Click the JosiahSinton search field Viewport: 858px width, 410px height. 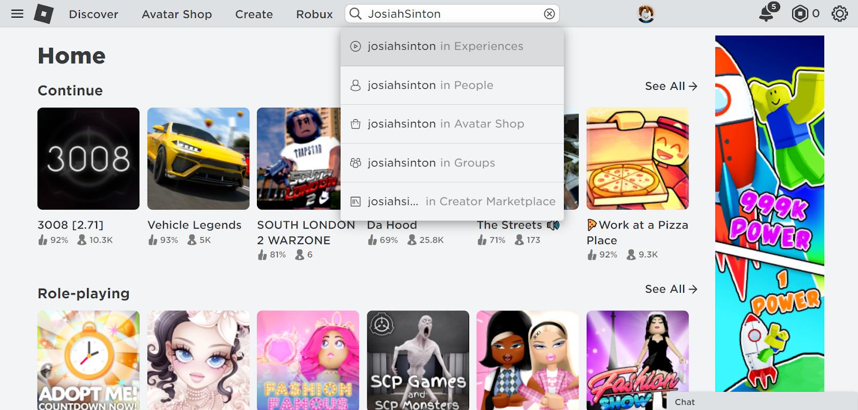click(453, 14)
